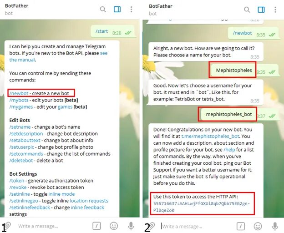Click the /help link in the Done message

[x=229, y=150]
